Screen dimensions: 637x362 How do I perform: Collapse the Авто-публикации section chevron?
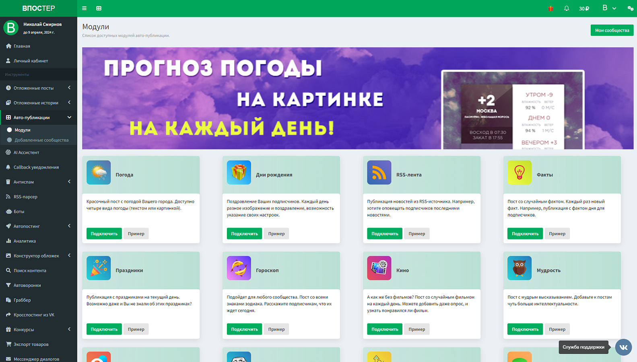(x=69, y=117)
